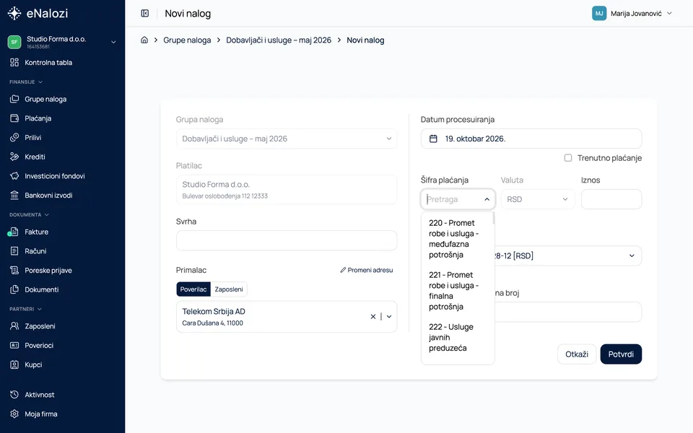Collapse the DOKUMENTA sidebar section
Image resolution: width=693 pixels, height=433 pixels.
29,215
